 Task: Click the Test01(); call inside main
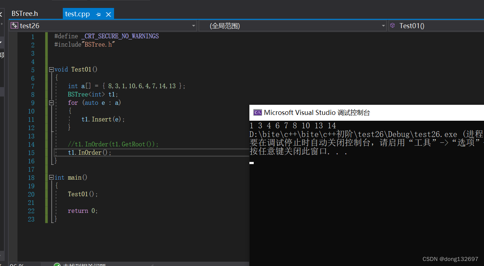[83, 194]
